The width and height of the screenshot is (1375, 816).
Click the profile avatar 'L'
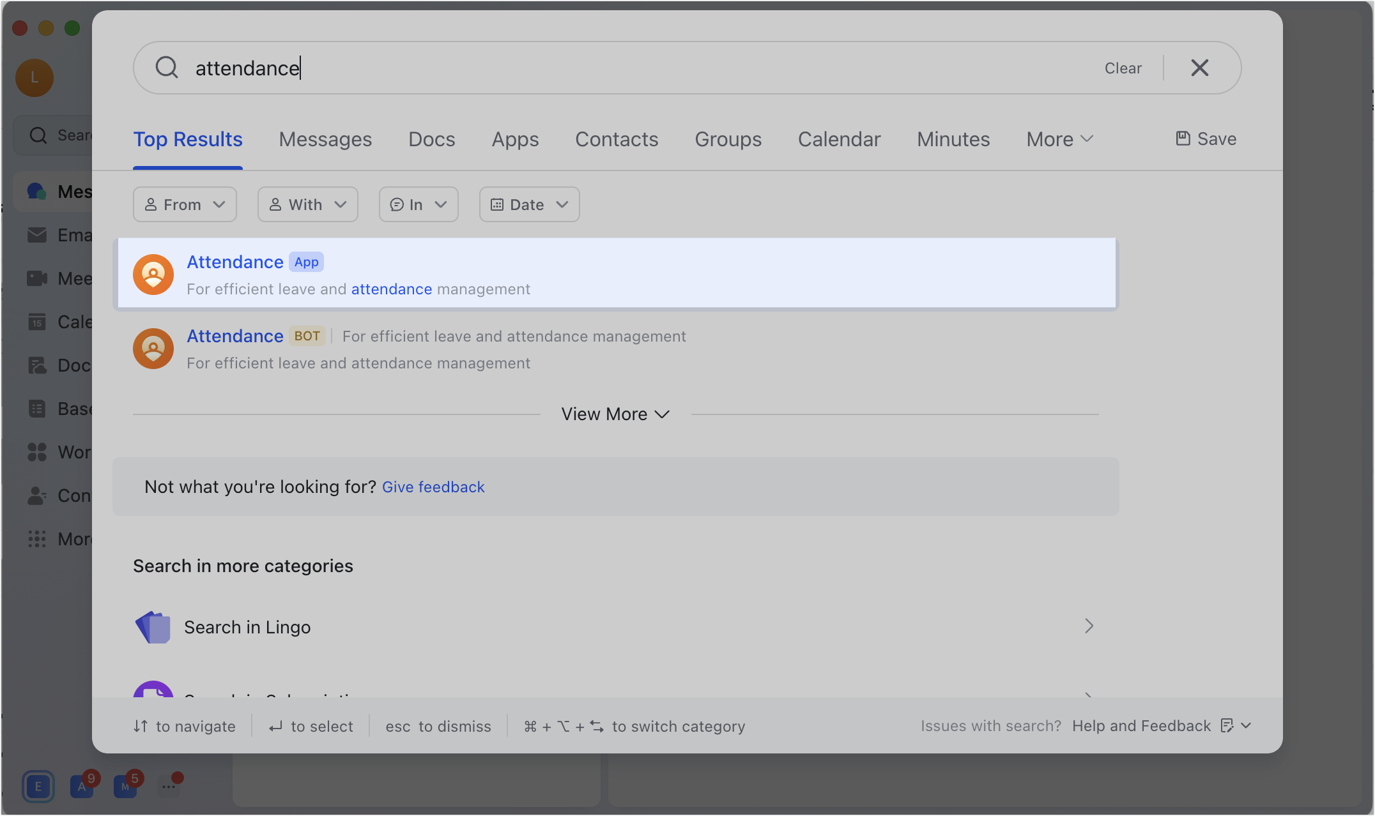(35, 78)
